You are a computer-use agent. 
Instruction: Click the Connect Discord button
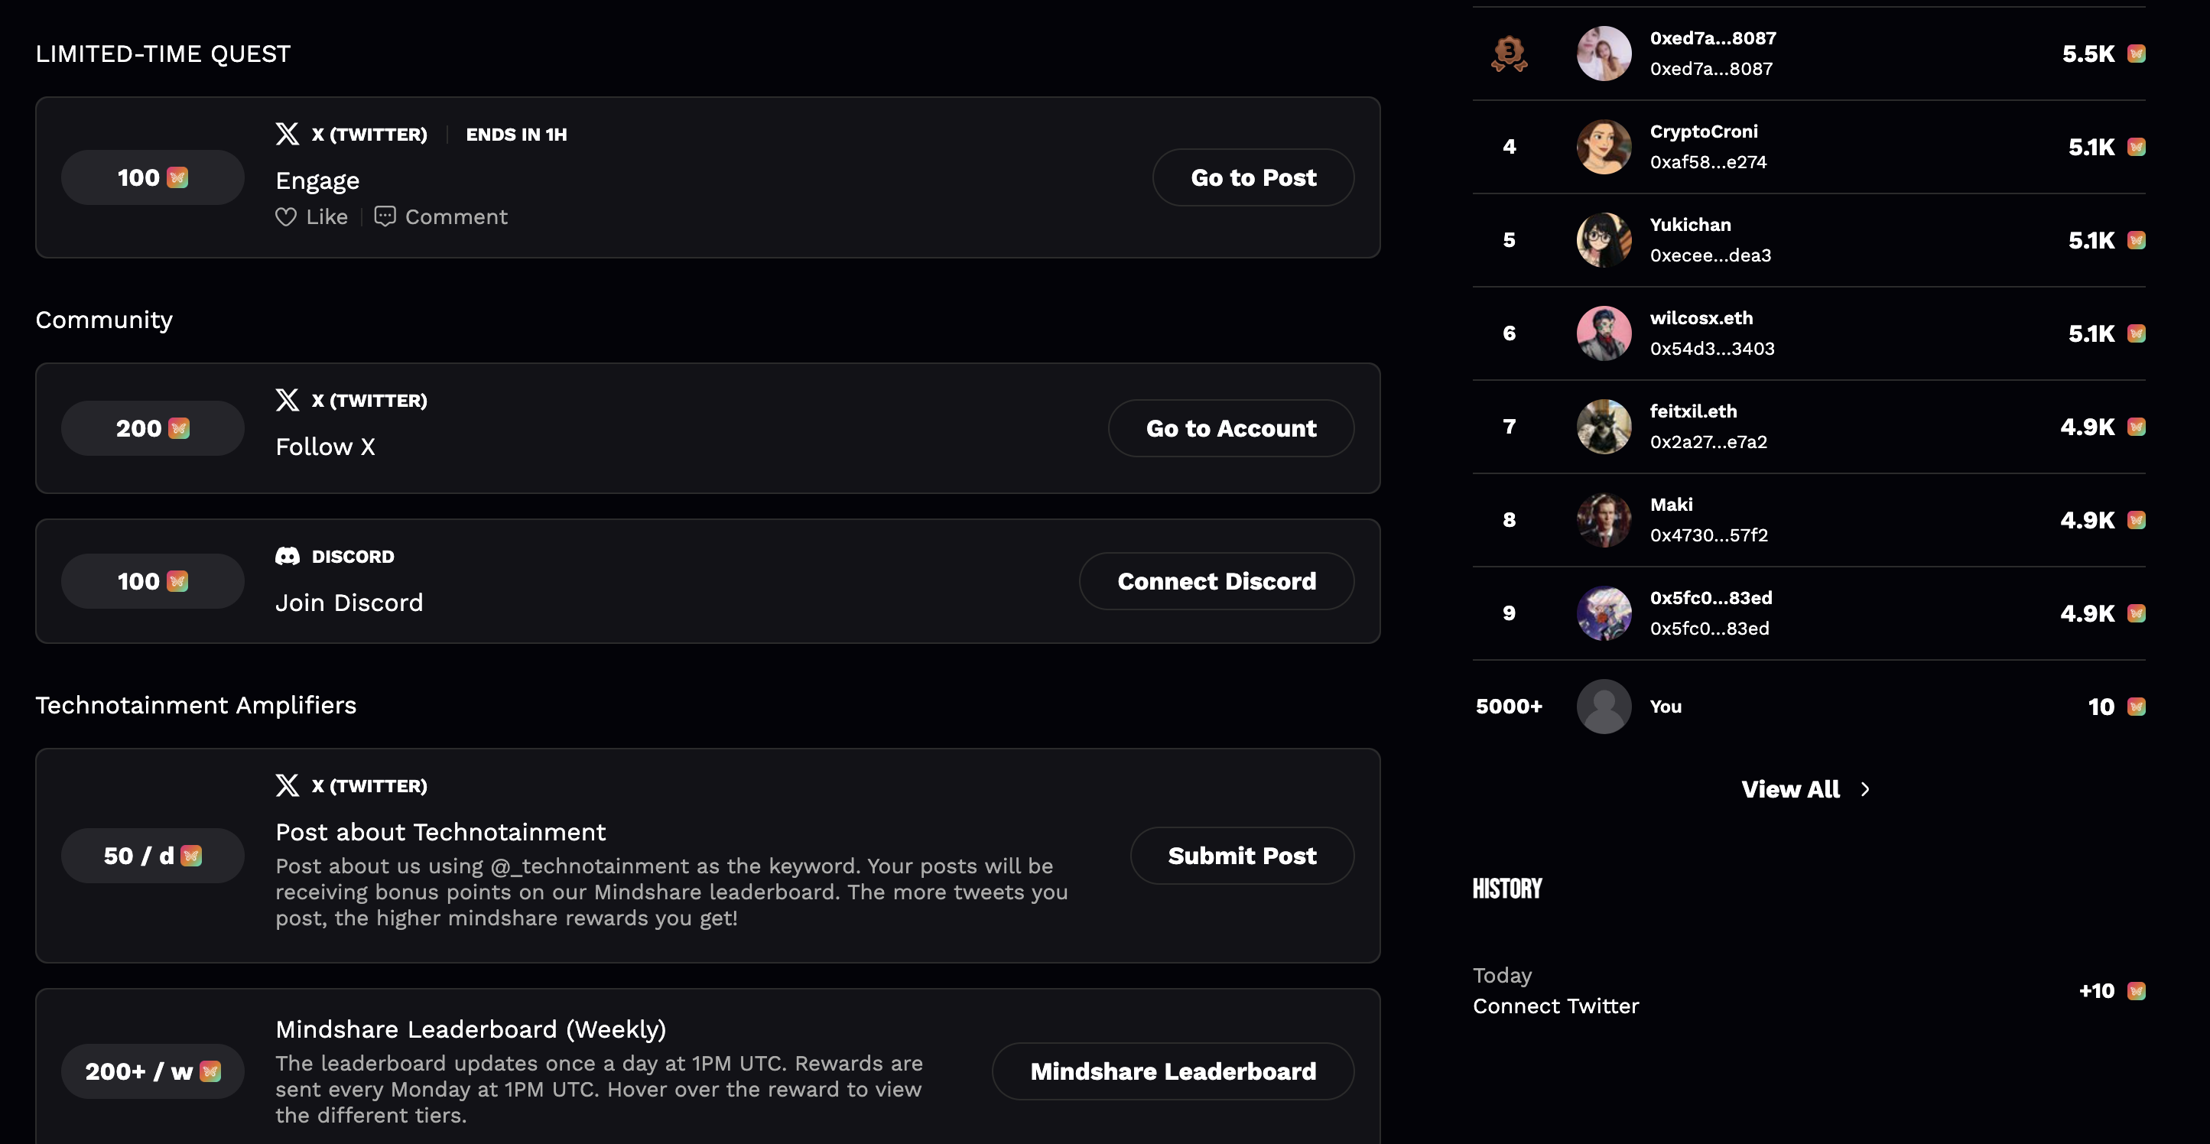coord(1216,581)
